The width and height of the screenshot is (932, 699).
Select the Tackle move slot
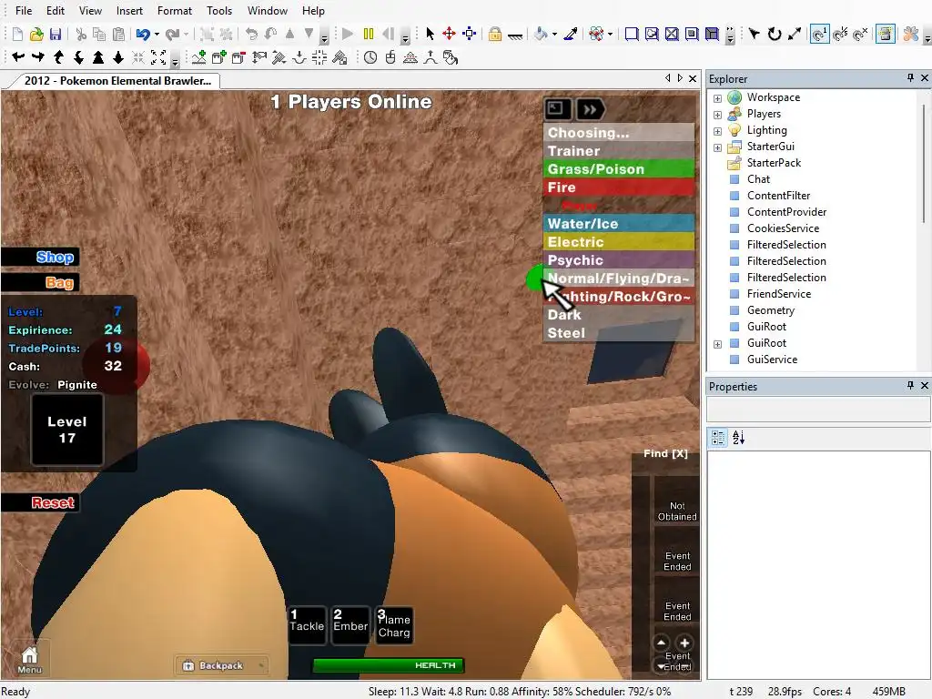[307, 624]
